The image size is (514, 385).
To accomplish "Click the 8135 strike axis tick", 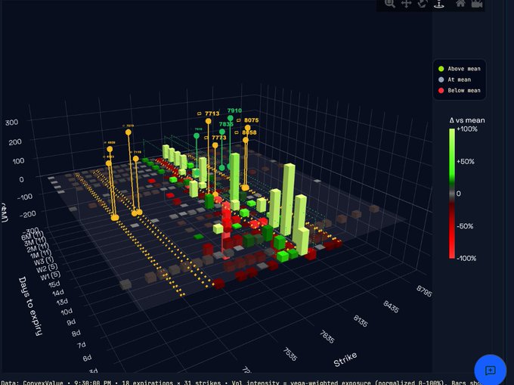I will click(361, 321).
